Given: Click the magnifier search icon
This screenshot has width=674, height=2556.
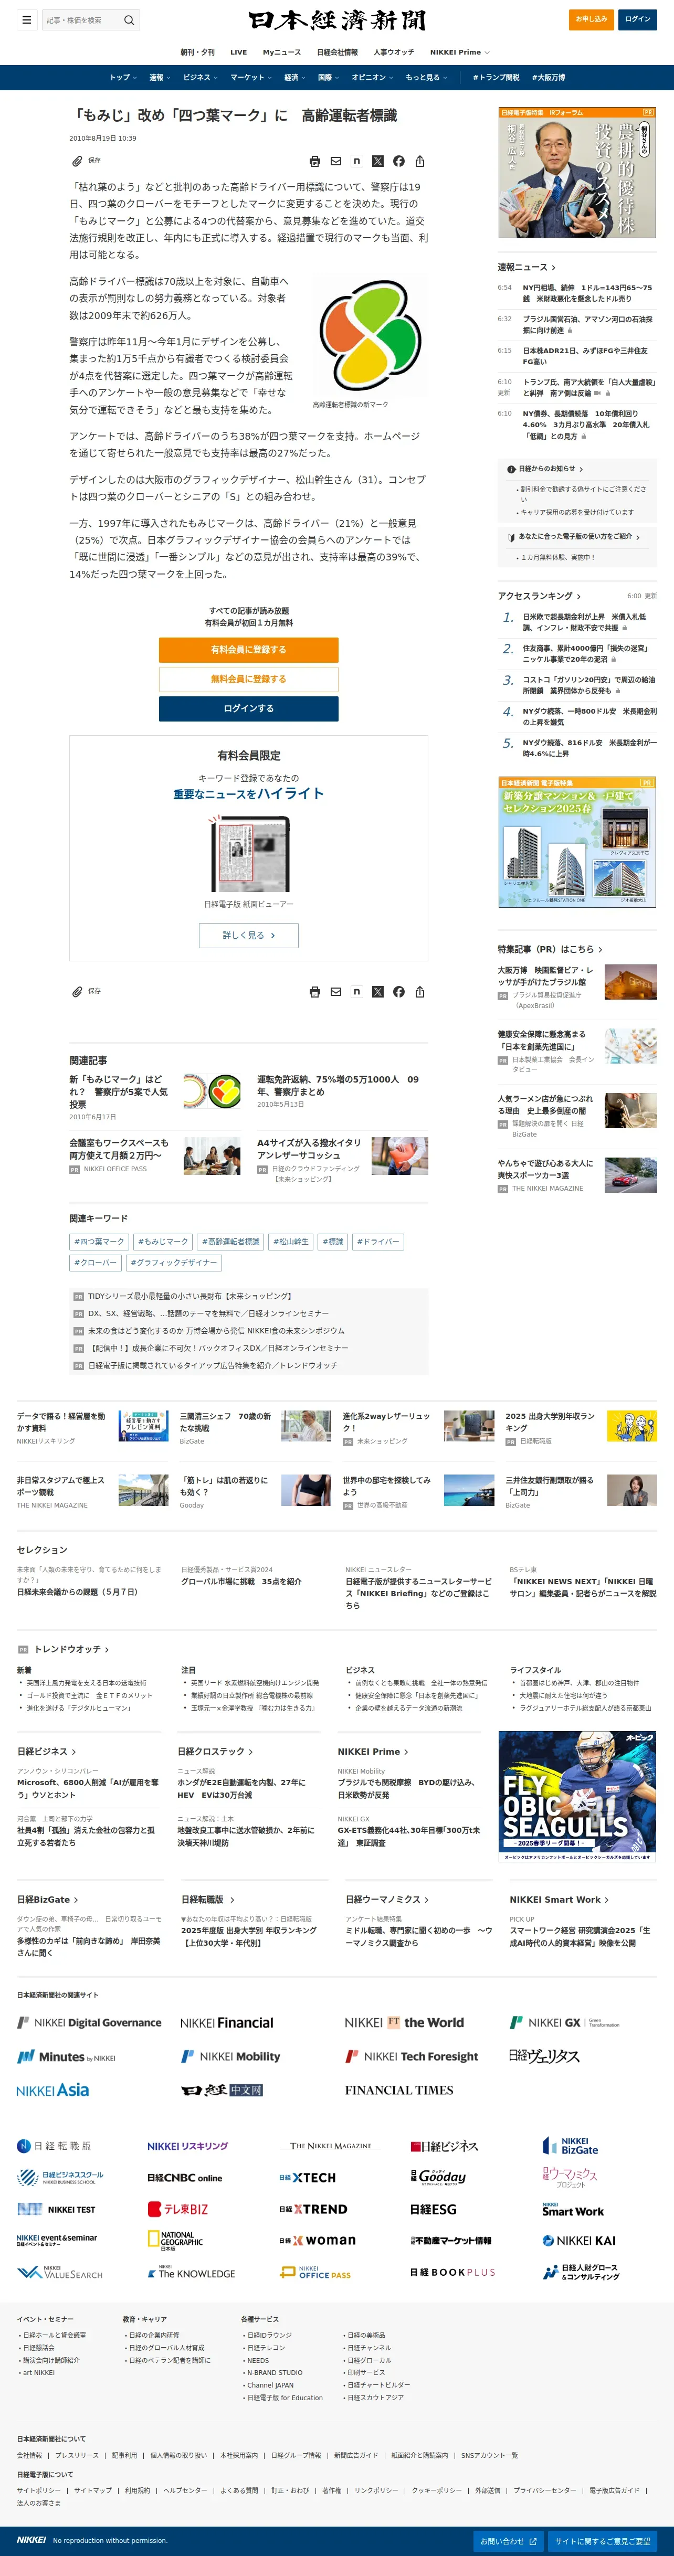Looking at the screenshot, I should click(129, 20).
